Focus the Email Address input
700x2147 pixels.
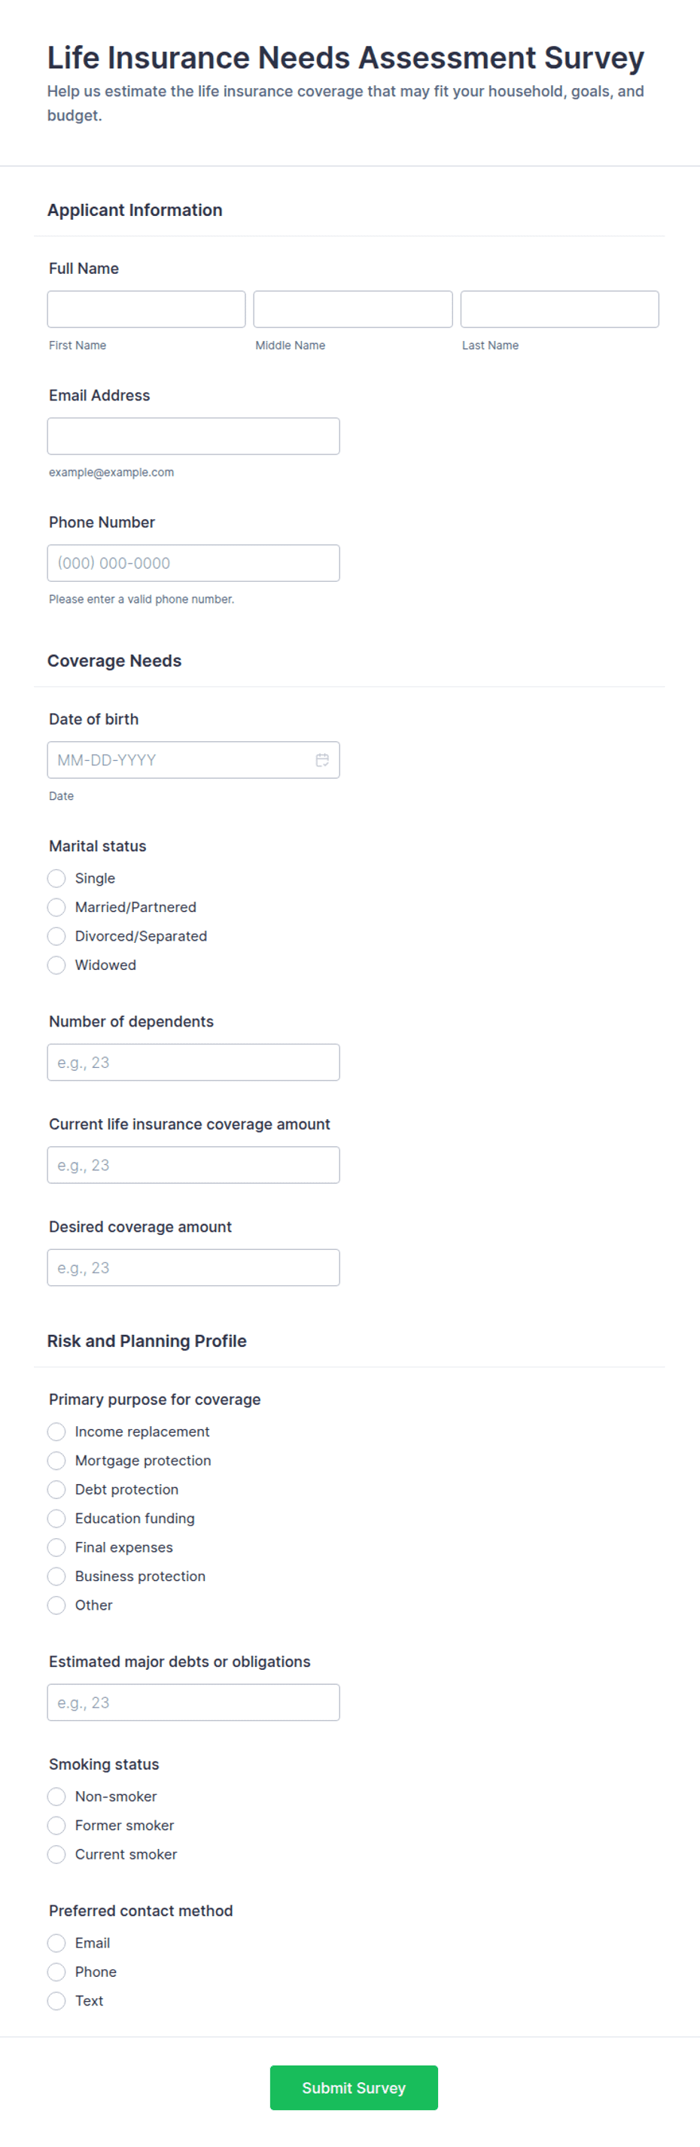[193, 436]
